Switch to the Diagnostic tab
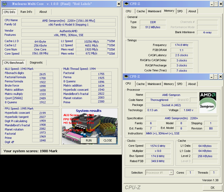The width and height of the screenshot is (224, 192). coord(36,63)
